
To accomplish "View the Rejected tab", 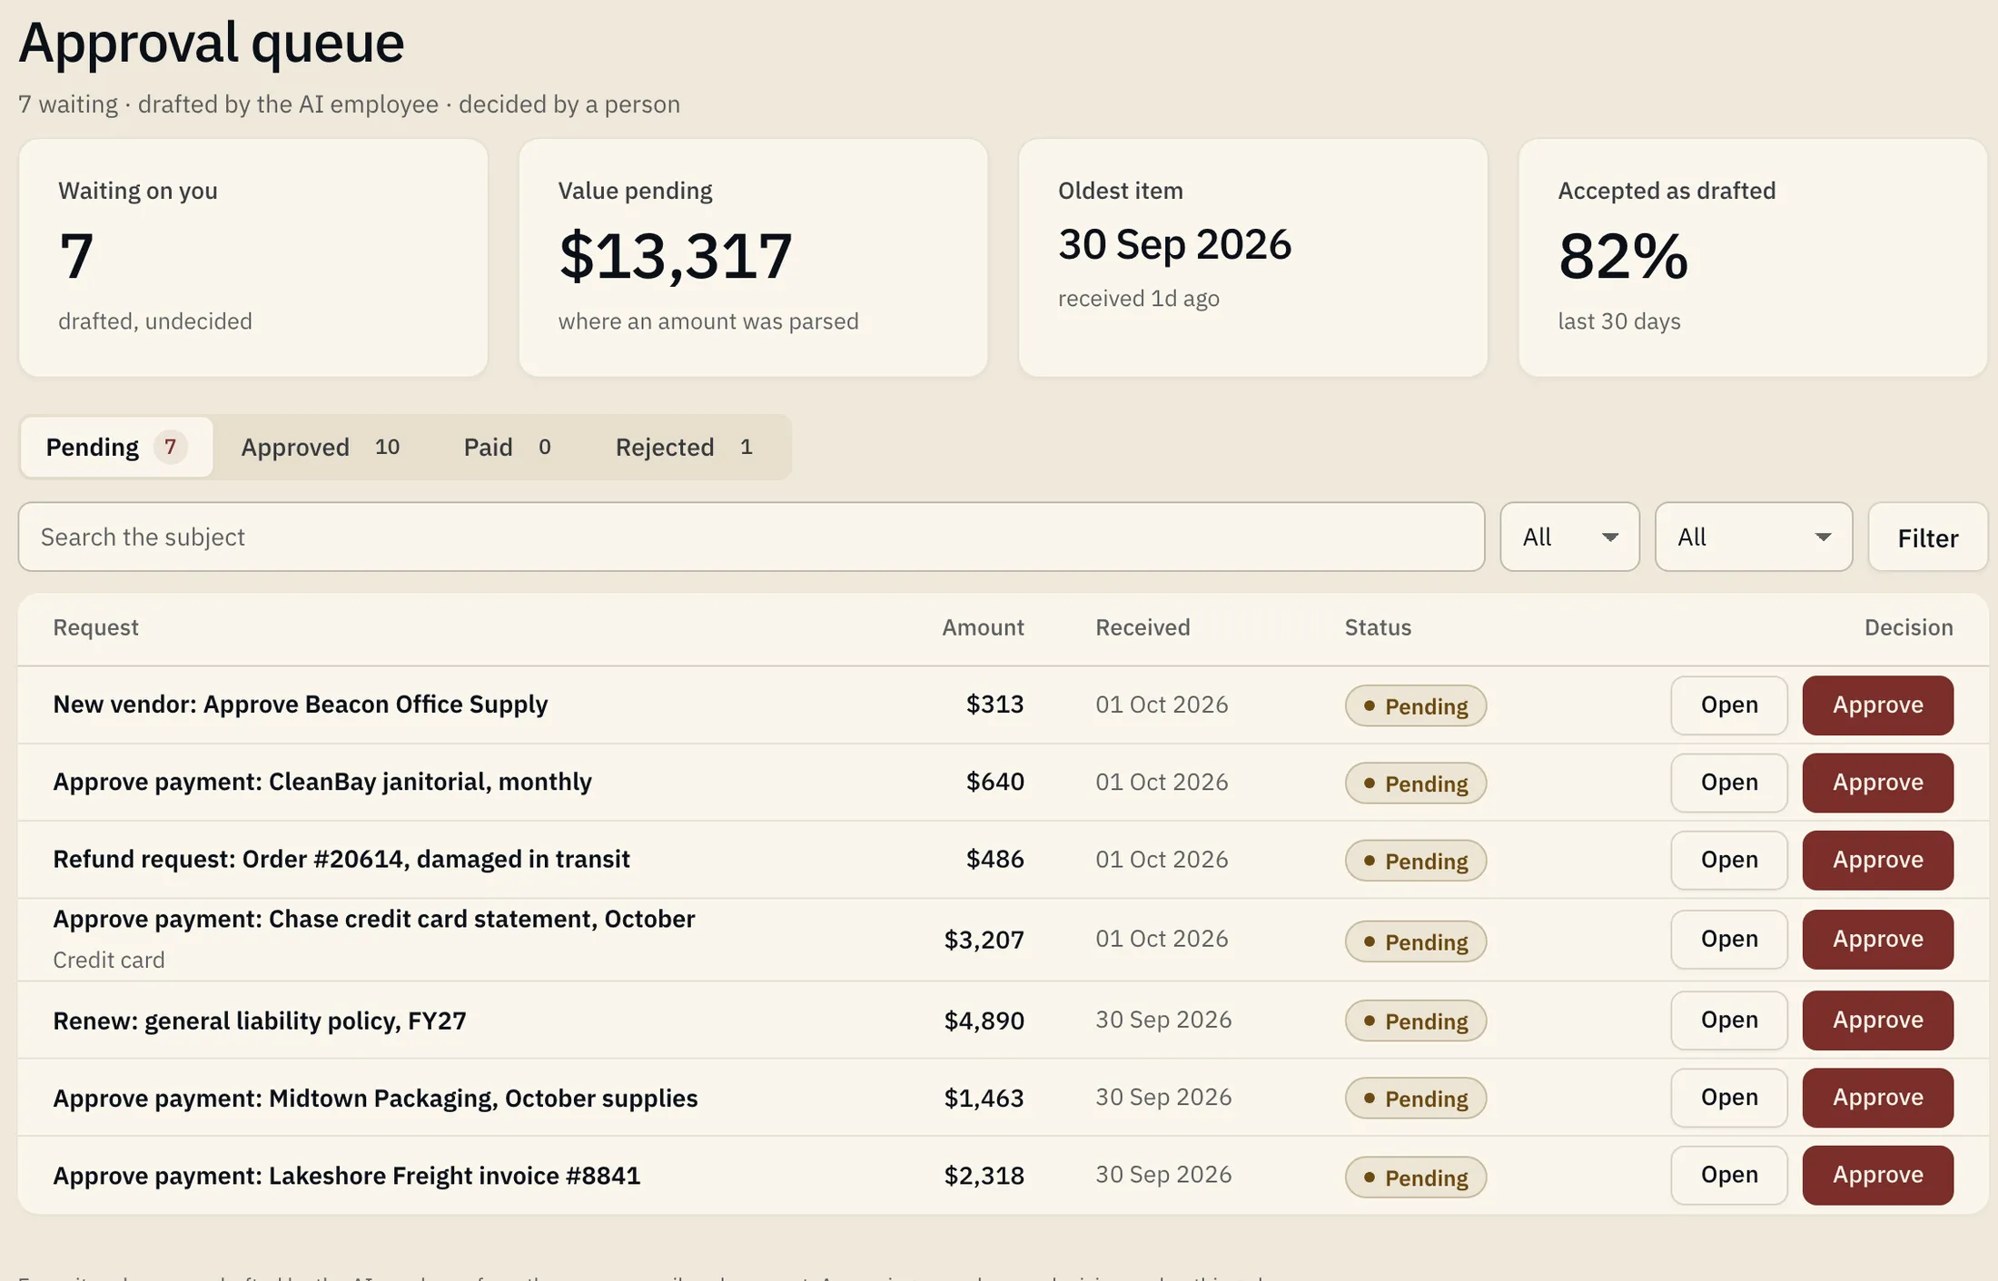I will click(x=684, y=447).
